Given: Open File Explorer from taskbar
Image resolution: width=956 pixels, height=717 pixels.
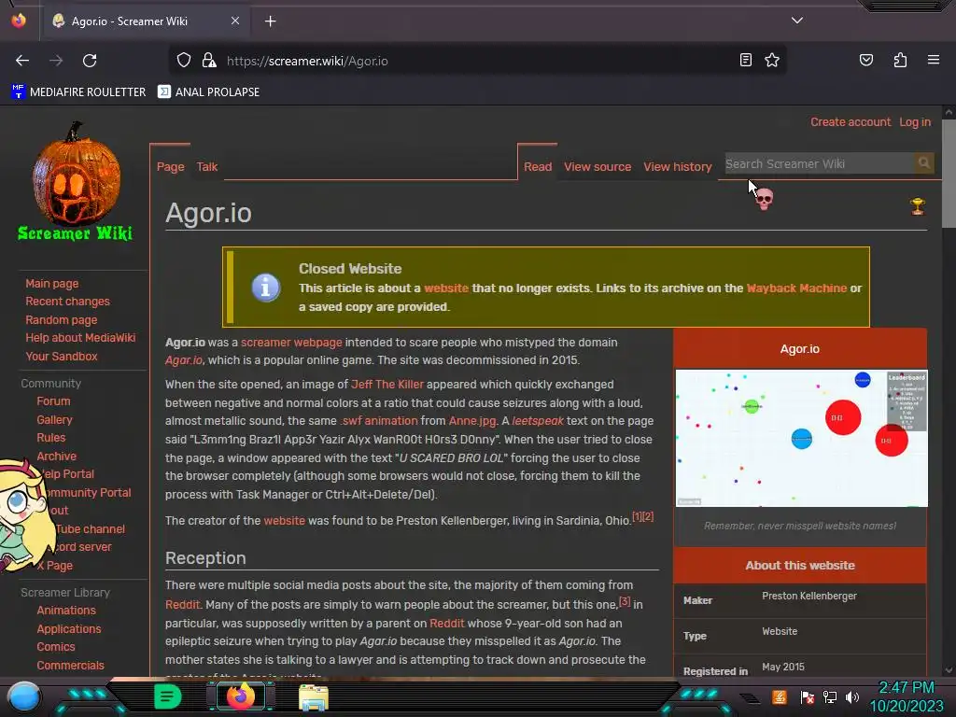Looking at the screenshot, I should tap(314, 697).
